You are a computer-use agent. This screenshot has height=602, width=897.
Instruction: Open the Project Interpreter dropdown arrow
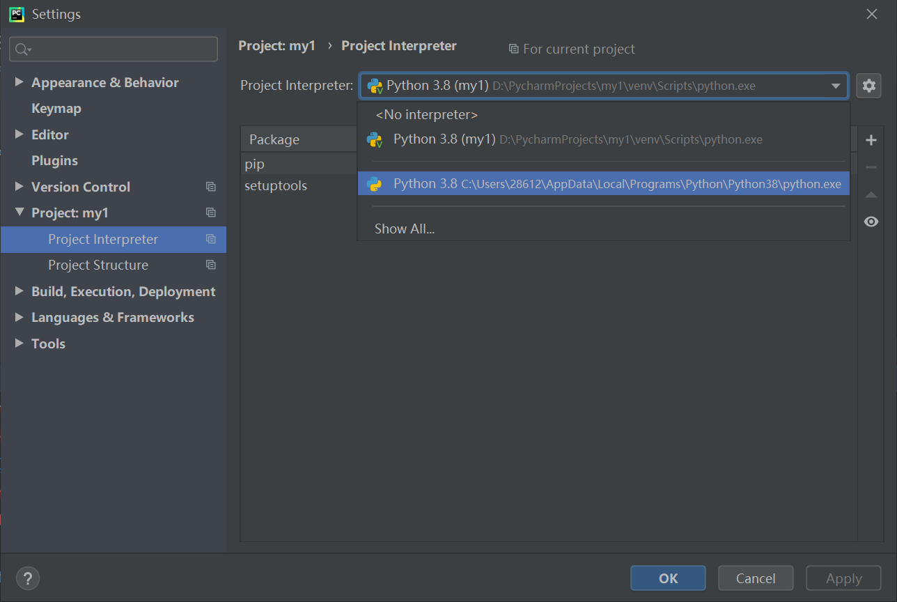point(835,85)
